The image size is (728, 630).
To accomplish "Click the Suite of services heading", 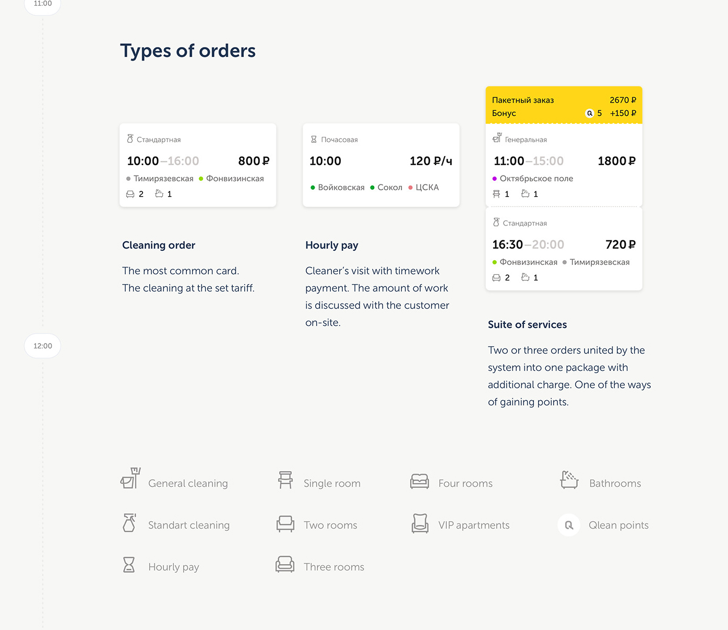I will click(527, 324).
